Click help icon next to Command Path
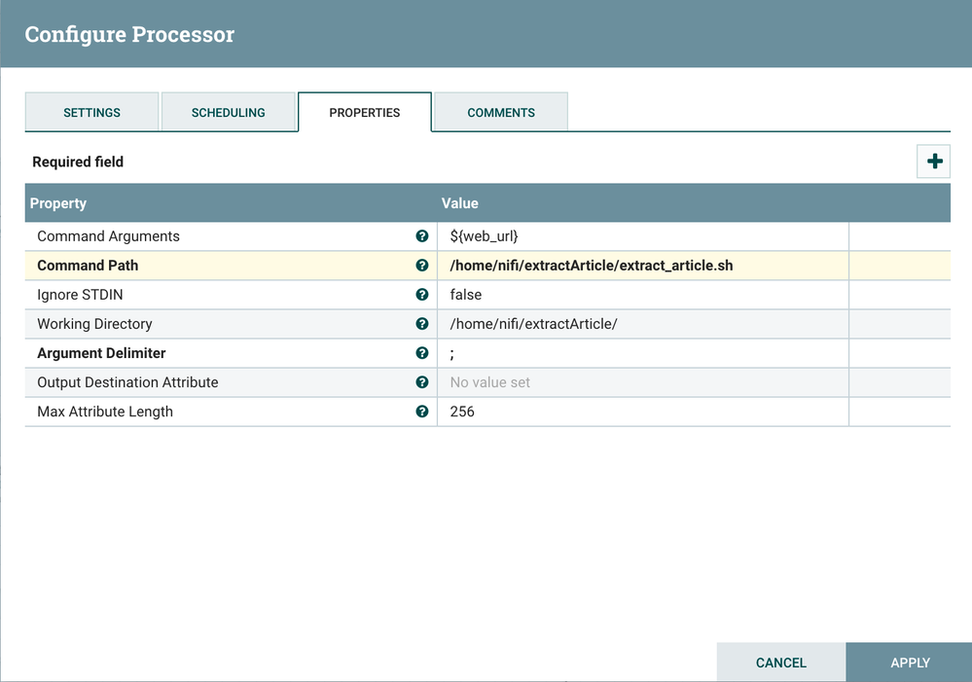 [x=422, y=266]
